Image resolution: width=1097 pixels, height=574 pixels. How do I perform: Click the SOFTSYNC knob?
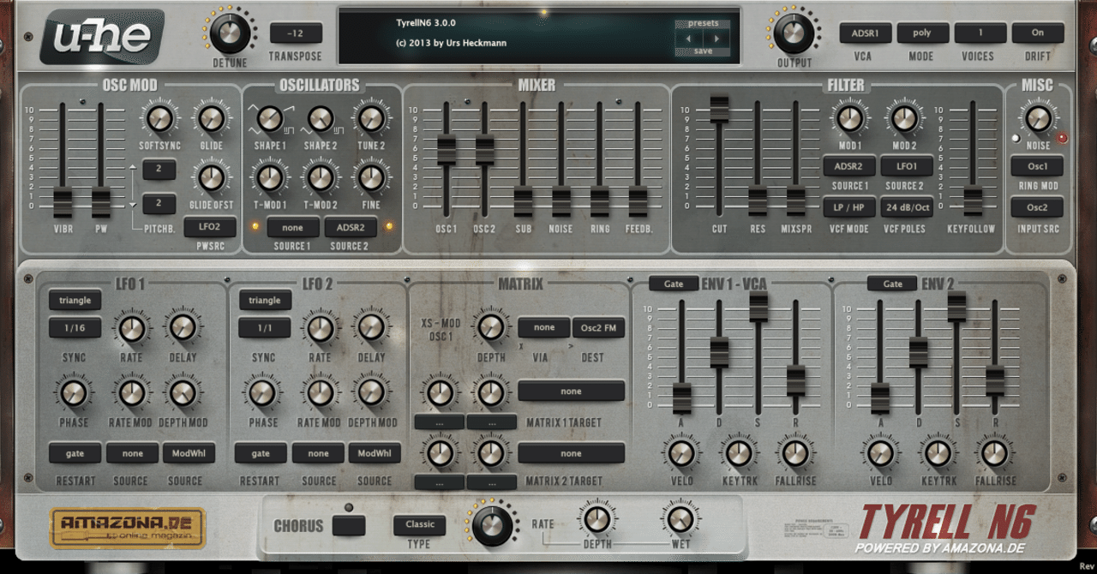(159, 118)
